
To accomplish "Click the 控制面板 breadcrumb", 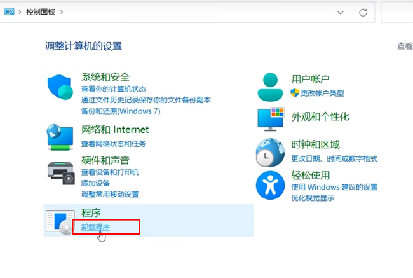I will point(41,12).
